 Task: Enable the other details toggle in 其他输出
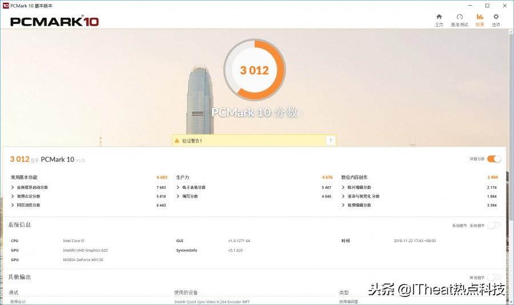pyautogui.click(x=494, y=278)
